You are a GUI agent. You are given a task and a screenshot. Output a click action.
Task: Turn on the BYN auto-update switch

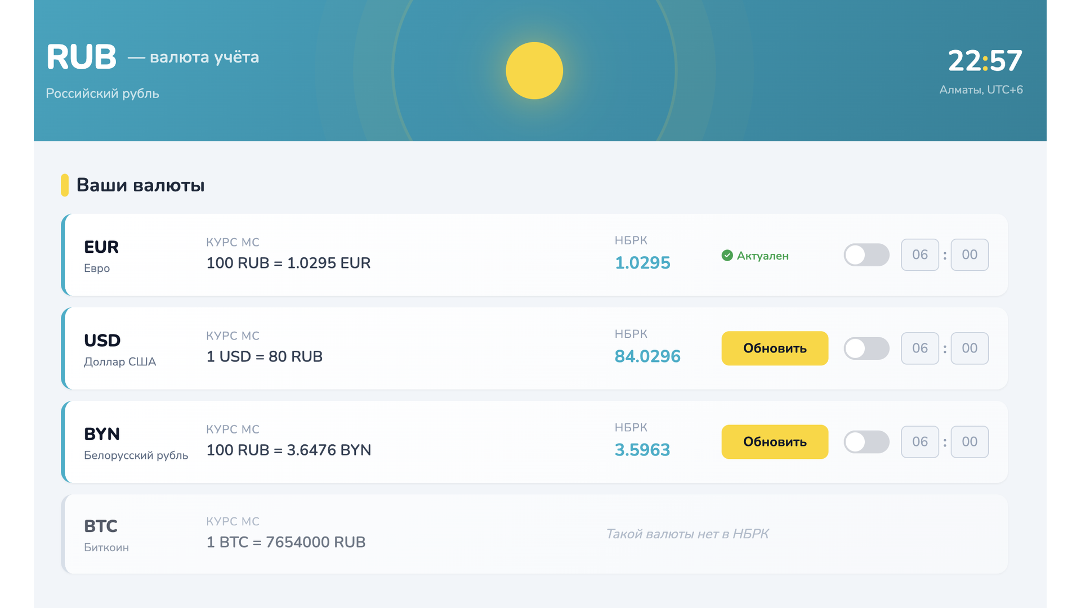coord(866,442)
